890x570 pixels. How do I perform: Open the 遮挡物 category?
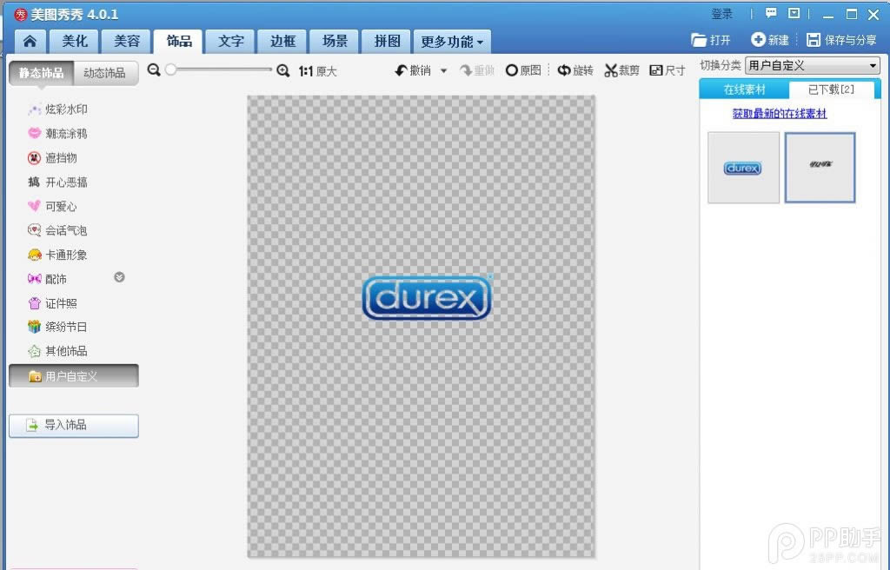pyautogui.click(x=52, y=158)
